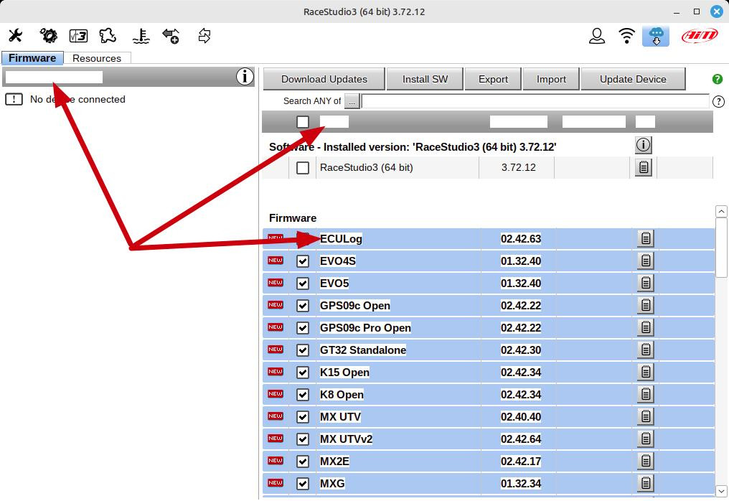This screenshot has height=501, width=729.
Task: Open release notes icon for MX UTV
Action: (646, 416)
